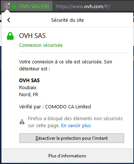
Task: Click the large green padlock beside OVH SAS
Action: (10, 36)
